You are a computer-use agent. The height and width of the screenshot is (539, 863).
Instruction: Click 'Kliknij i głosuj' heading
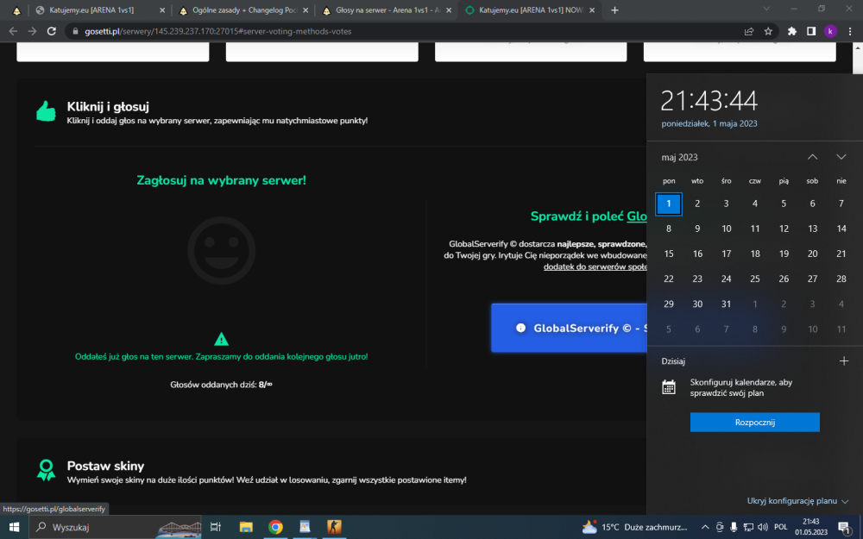(x=108, y=107)
